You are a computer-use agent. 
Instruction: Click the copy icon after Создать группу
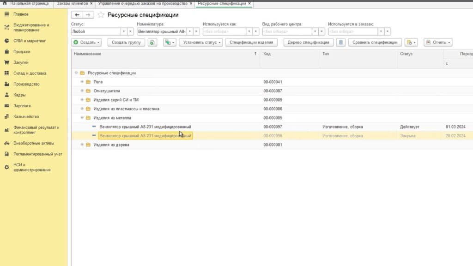[x=152, y=42]
